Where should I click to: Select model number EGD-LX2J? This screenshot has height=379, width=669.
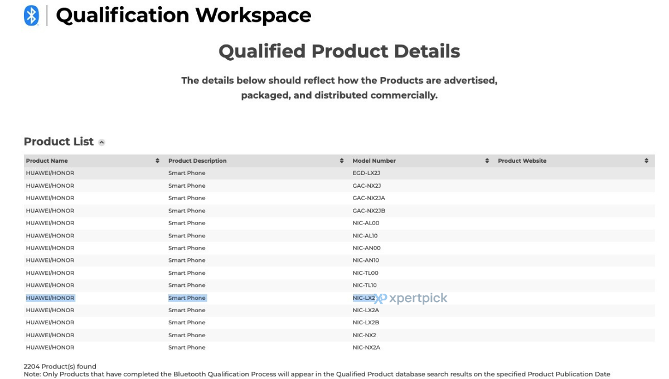pyautogui.click(x=366, y=173)
